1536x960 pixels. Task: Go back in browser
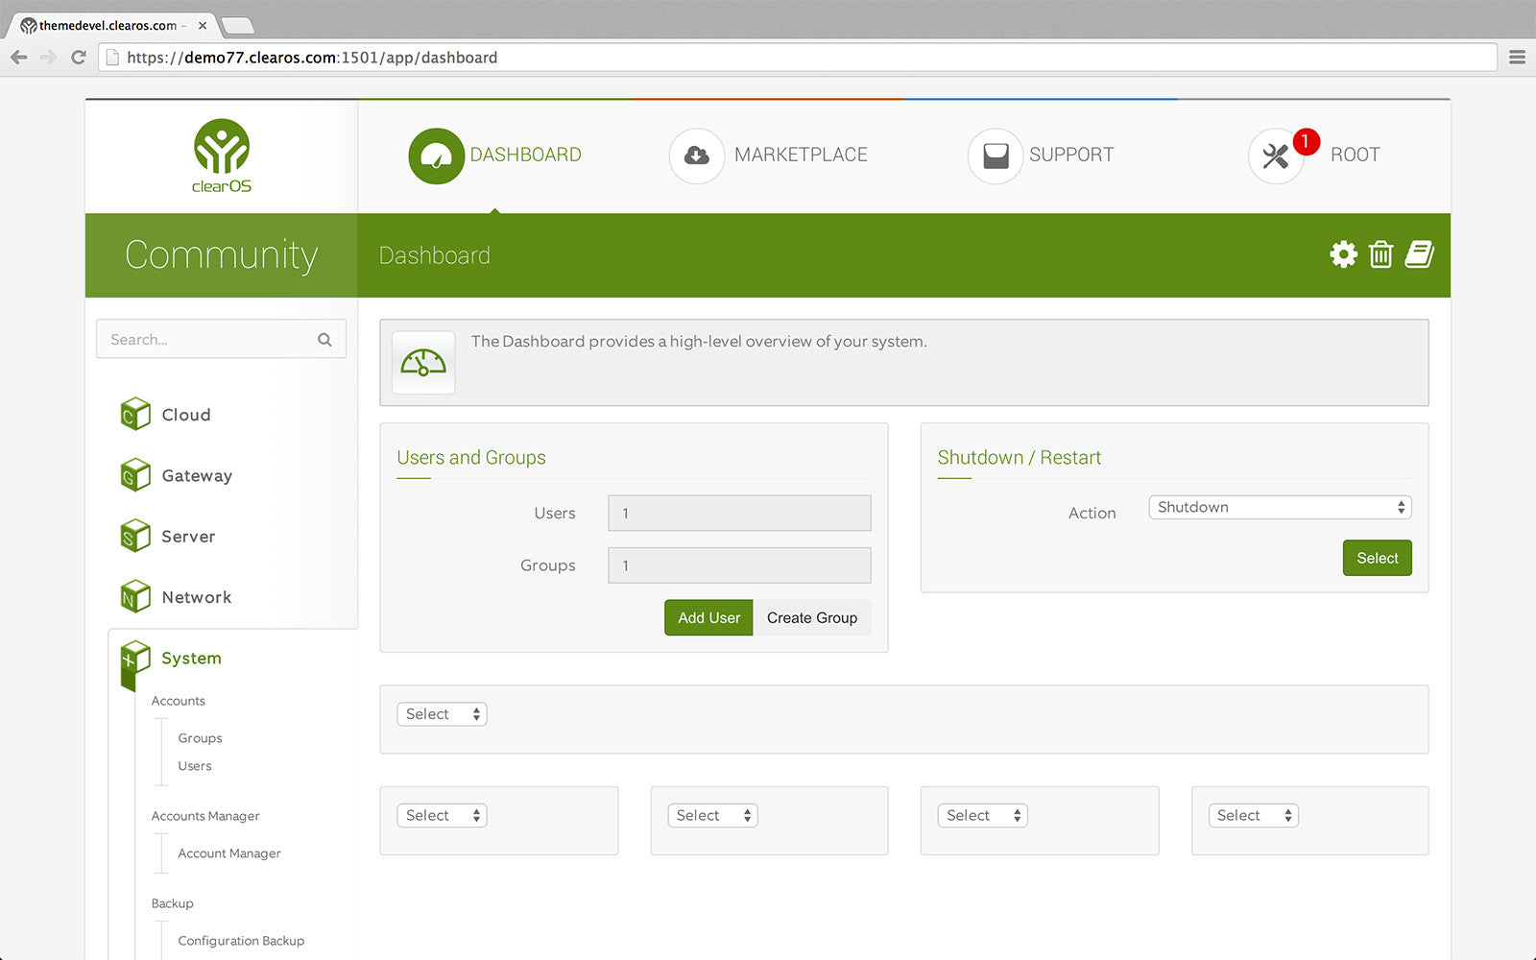pos(19,58)
